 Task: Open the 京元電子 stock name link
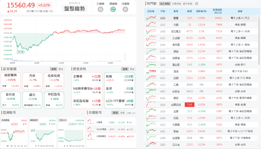click(176, 31)
